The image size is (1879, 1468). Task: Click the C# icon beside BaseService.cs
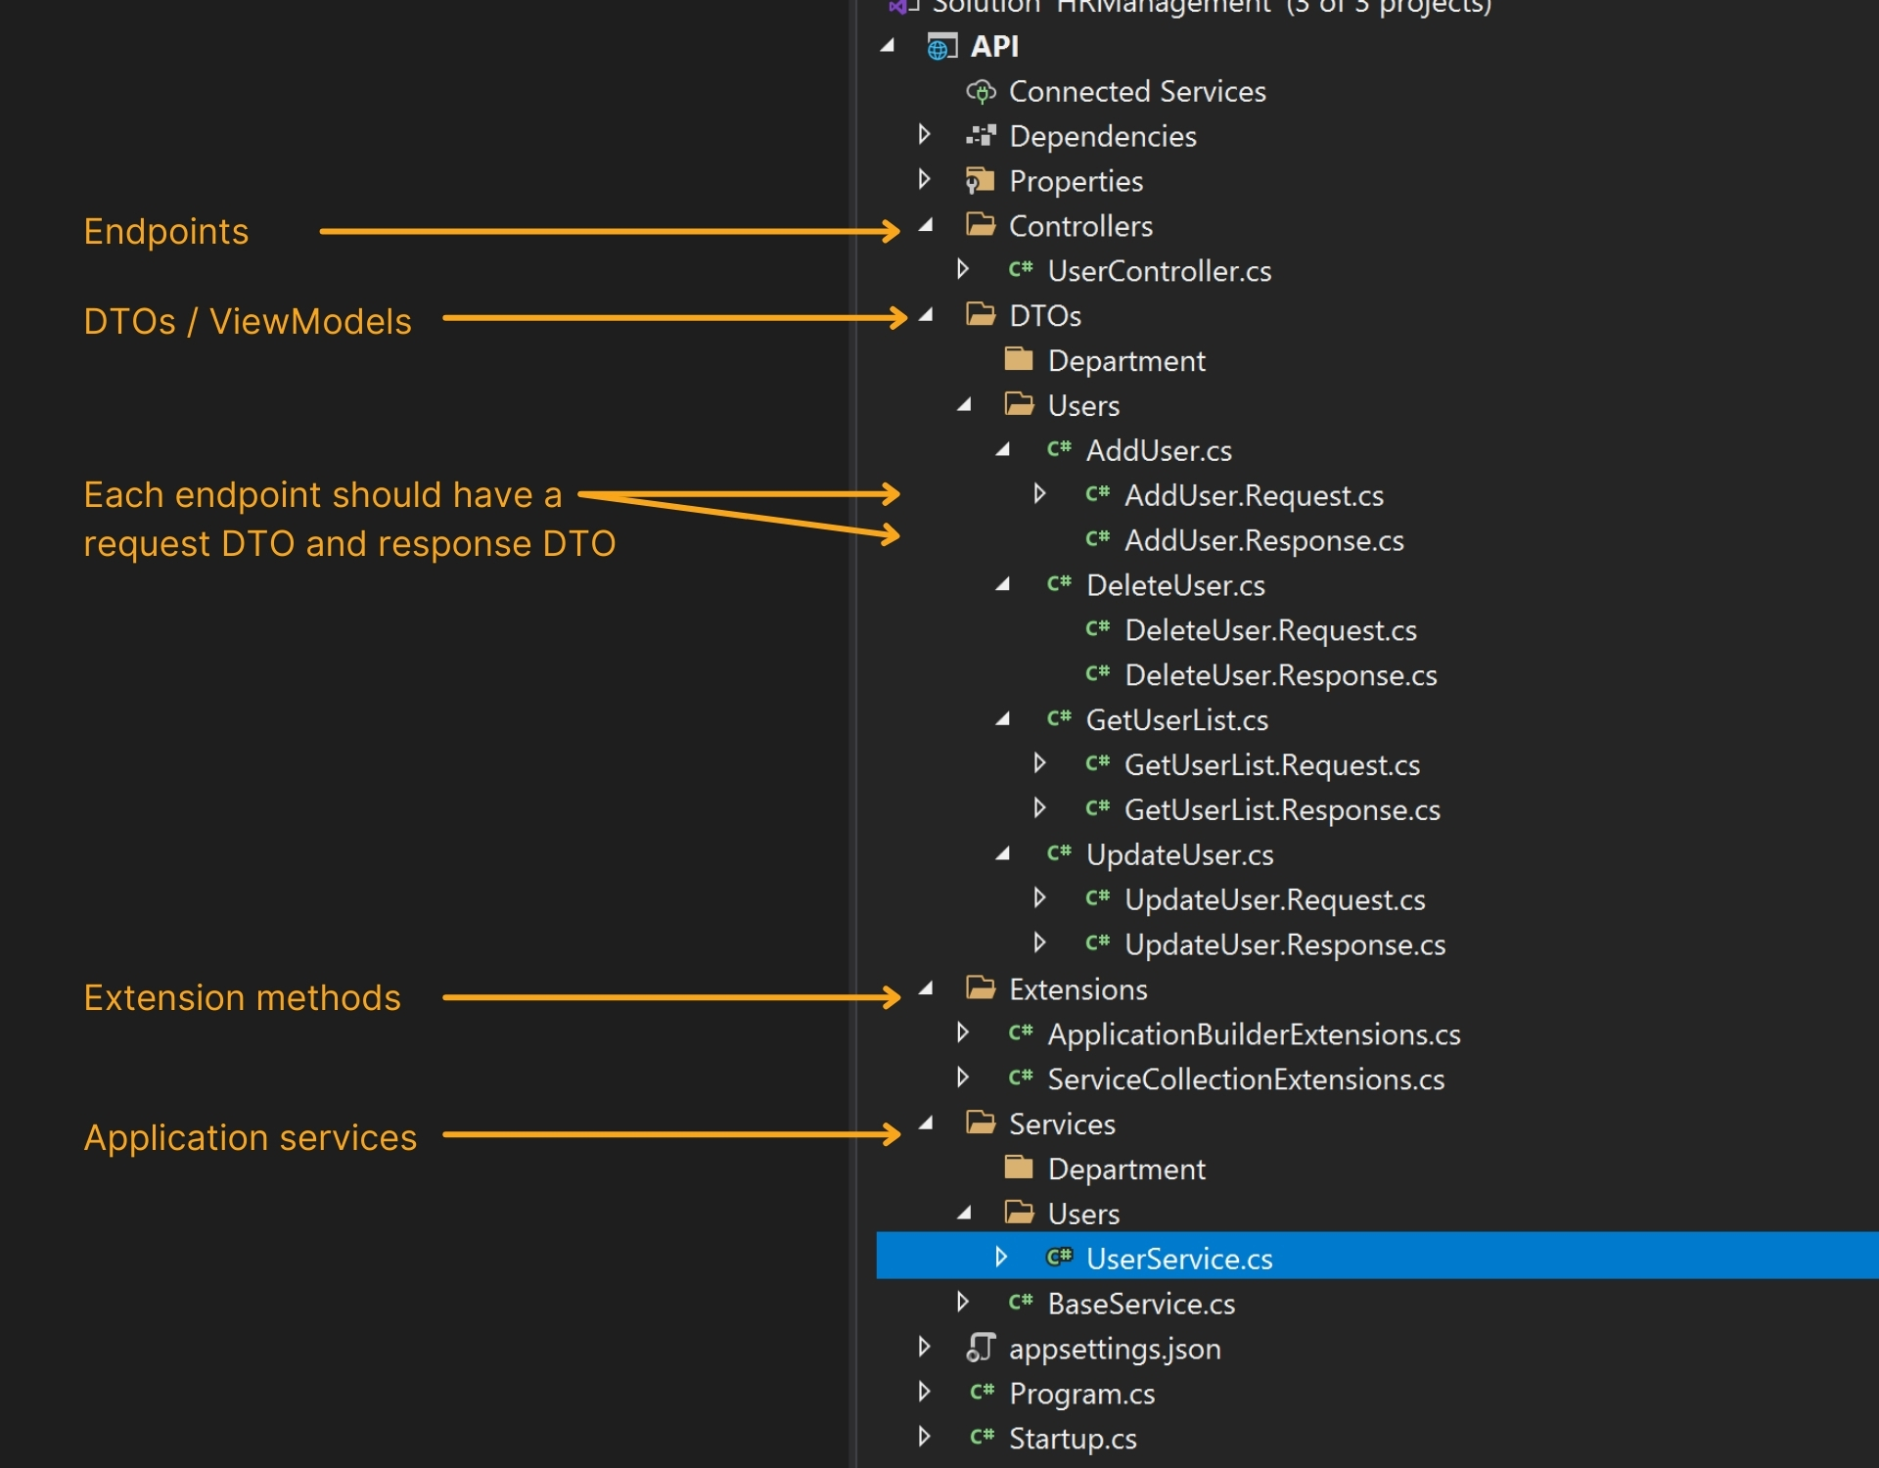tap(1022, 1304)
